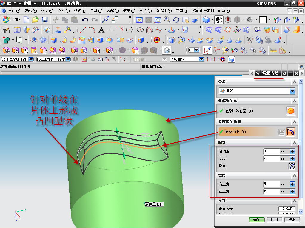Click the 距离公差 value field
The height and width of the screenshot is (228, 305).
tap(286, 209)
